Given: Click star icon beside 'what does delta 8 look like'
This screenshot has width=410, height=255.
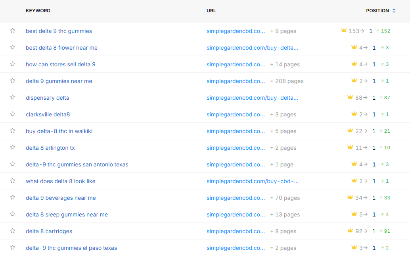Looking at the screenshot, I should (x=13, y=181).
